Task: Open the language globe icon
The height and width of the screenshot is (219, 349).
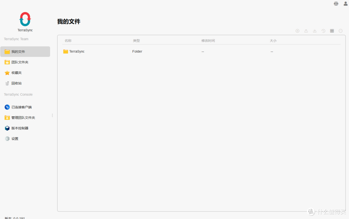Action: 336,4
